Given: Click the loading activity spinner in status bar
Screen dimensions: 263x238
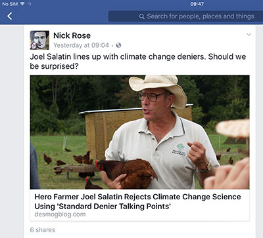Looking at the screenshot, I should (x=30, y=4).
